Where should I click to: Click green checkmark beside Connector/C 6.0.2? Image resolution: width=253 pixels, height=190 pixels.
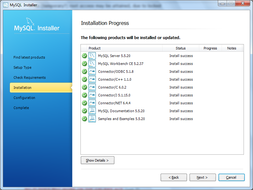85,87
